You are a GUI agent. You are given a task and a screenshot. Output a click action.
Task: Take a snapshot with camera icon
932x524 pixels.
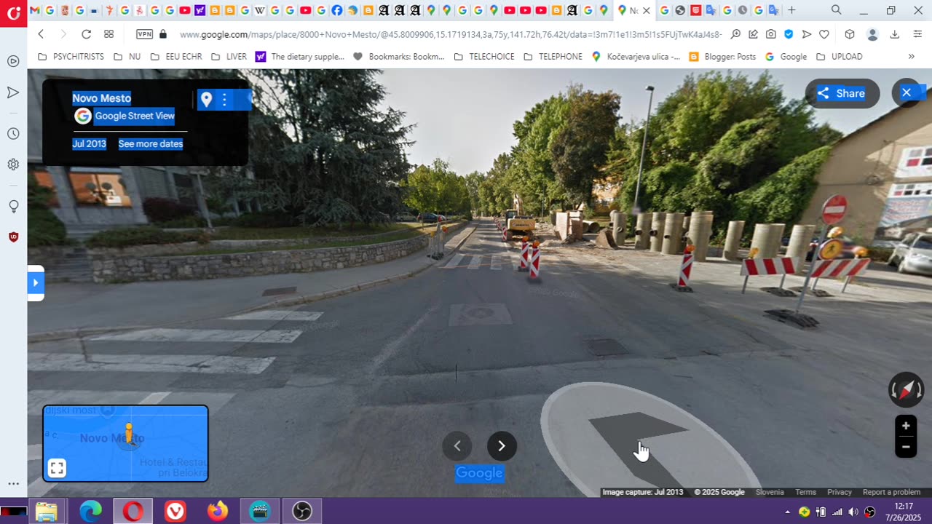[x=771, y=34]
